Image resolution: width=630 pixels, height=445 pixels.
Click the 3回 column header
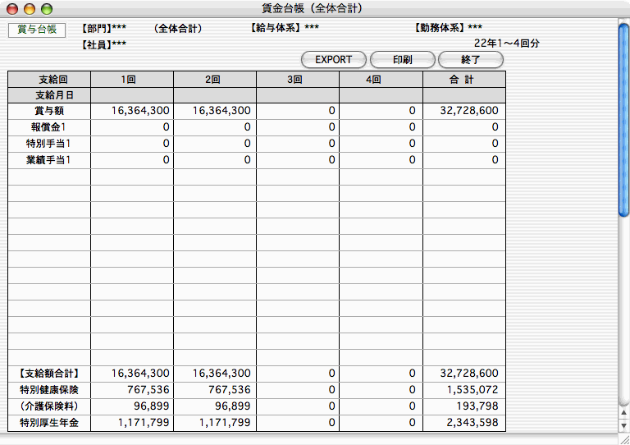[297, 80]
